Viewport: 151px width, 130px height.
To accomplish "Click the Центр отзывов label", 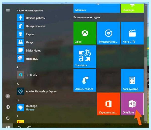I will 35,26.
